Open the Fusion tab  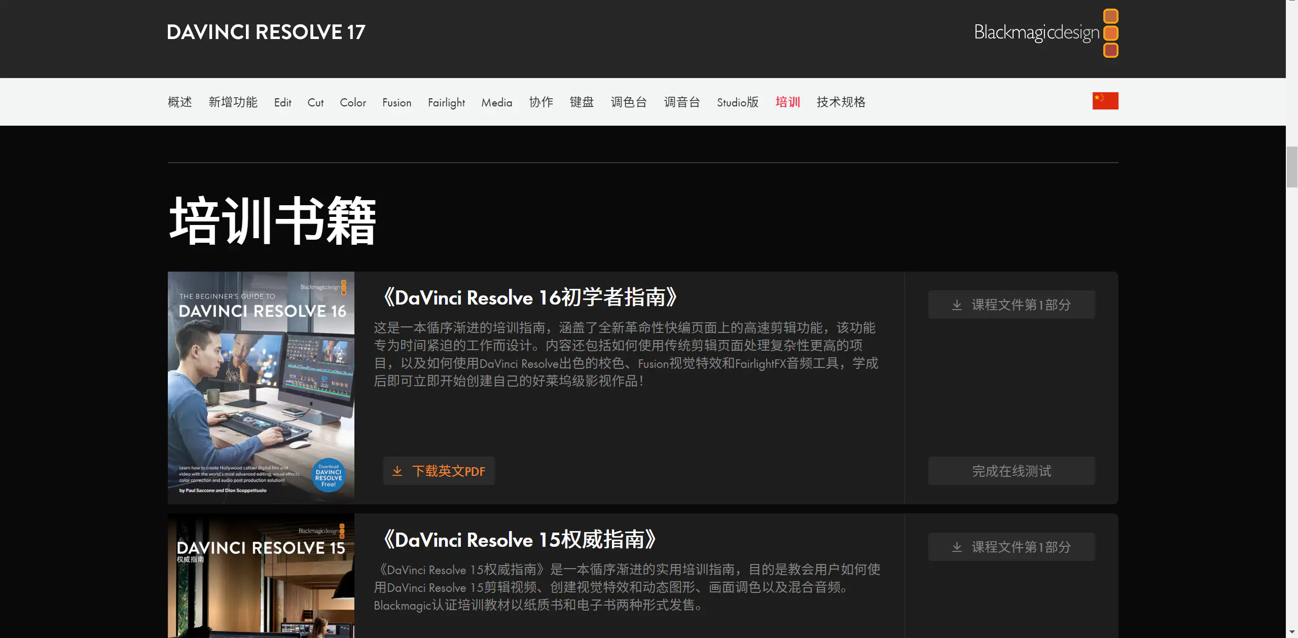pyautogui.click(x=397, y=102)
